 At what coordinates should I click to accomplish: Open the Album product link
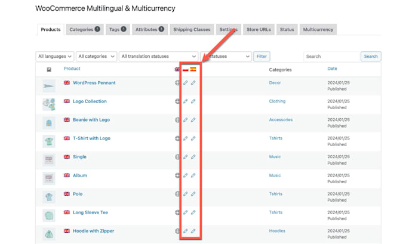[x=80, y=175]
